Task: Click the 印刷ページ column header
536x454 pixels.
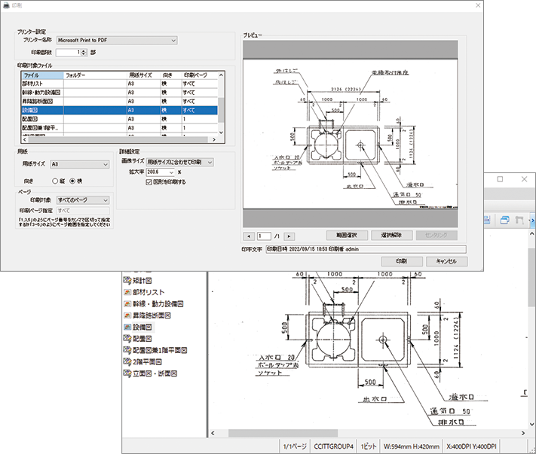Action: point(198,75)
